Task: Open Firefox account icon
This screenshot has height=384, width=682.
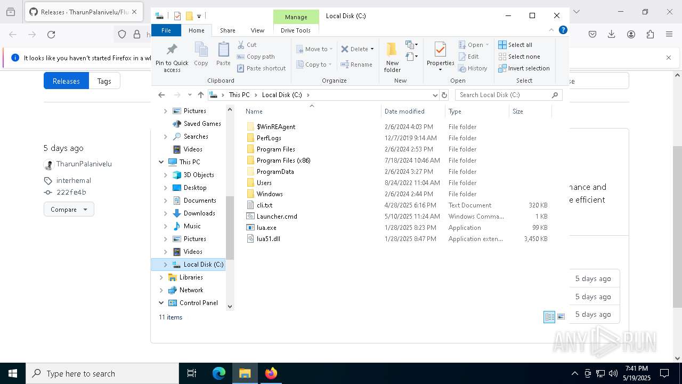Action: 631,35
